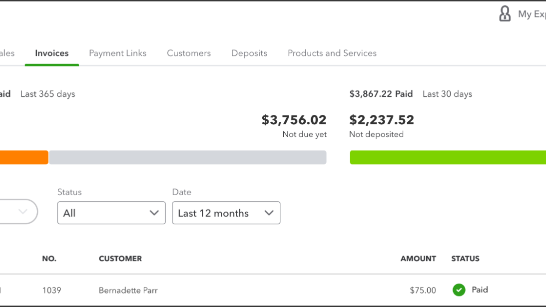This screenshot has width=546, height=307.
Task: Click the orange overdue bar segment
Action: coord(24,158)
